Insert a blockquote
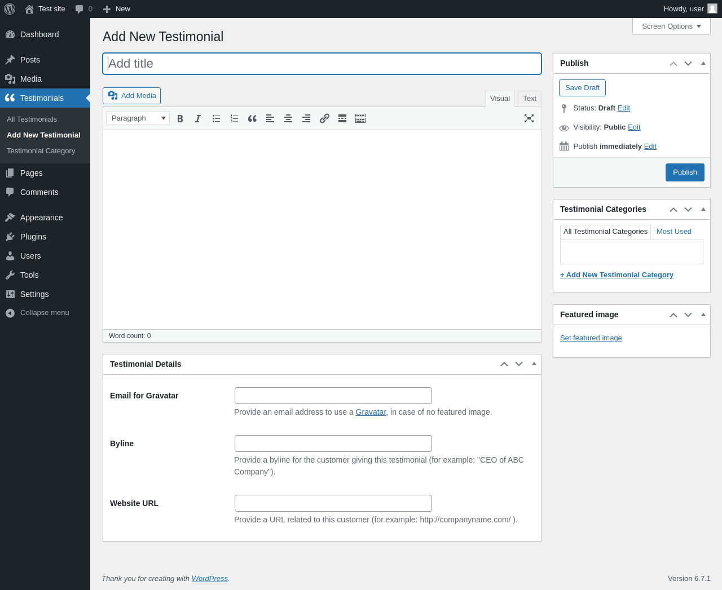 point(252,118)
